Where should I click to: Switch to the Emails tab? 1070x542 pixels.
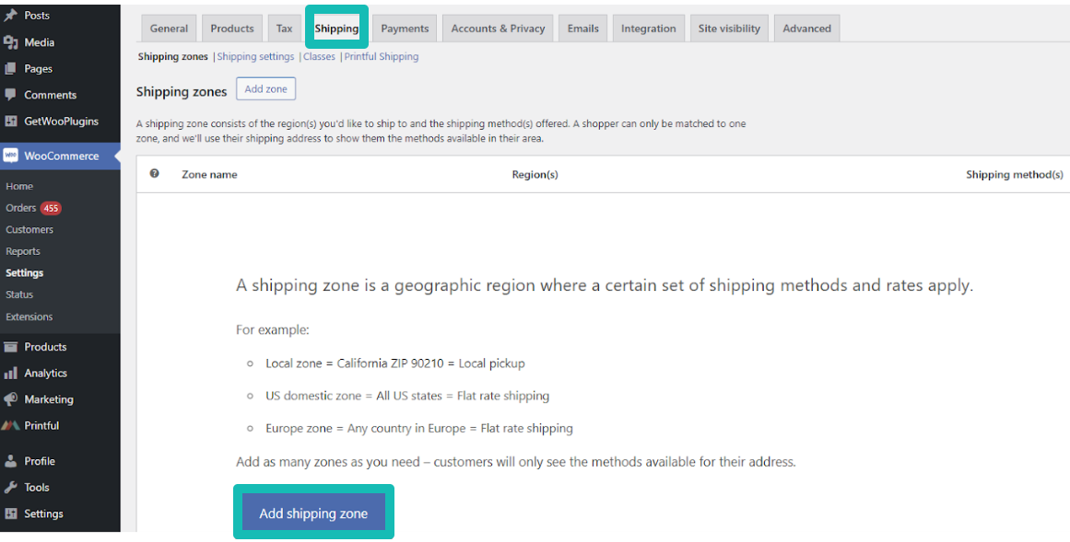click(582, 28)
